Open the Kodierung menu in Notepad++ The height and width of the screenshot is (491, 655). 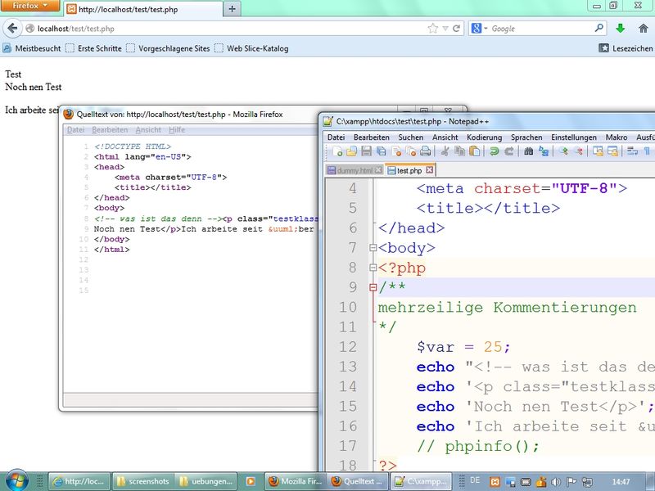484,137
